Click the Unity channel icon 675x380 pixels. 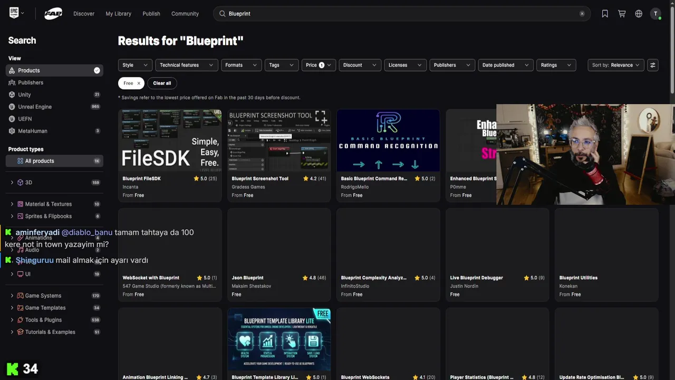(12, 94)
